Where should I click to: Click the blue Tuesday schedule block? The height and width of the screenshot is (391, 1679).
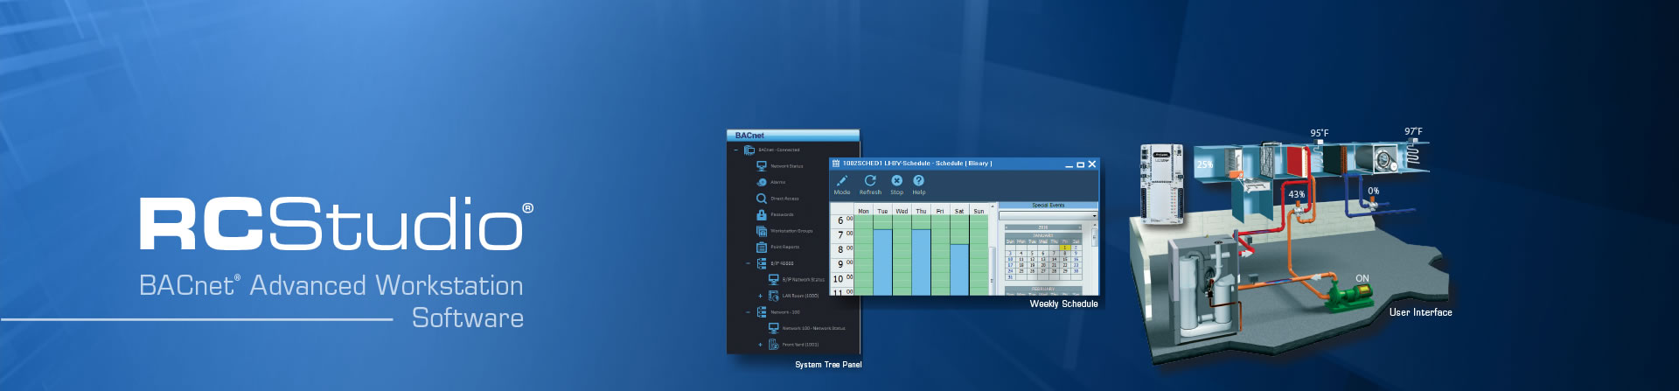click(x=882, y=262)
